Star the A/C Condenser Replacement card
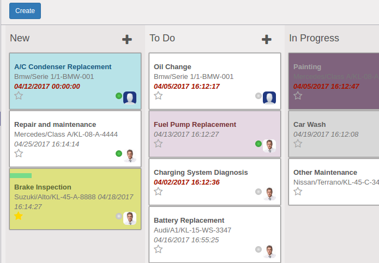 tap(19, 96)
